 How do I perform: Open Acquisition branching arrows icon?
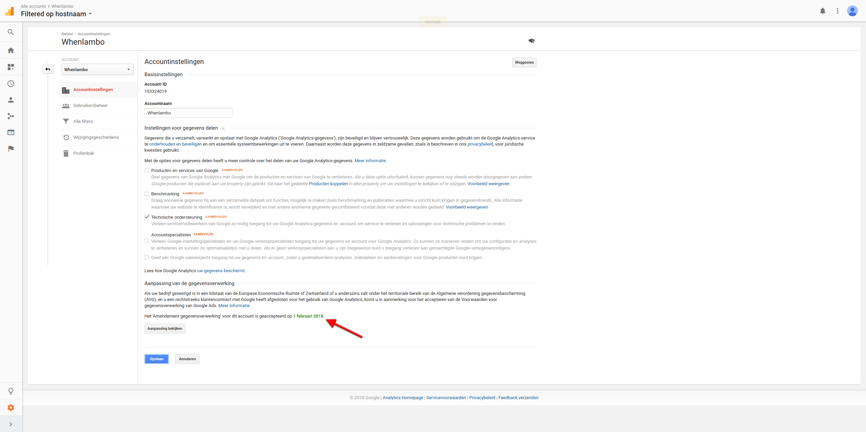[x=11, y=116]
